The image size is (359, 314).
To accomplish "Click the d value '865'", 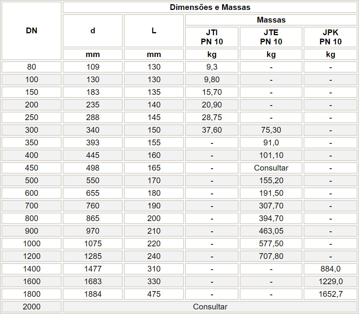I will coord(93,218).
